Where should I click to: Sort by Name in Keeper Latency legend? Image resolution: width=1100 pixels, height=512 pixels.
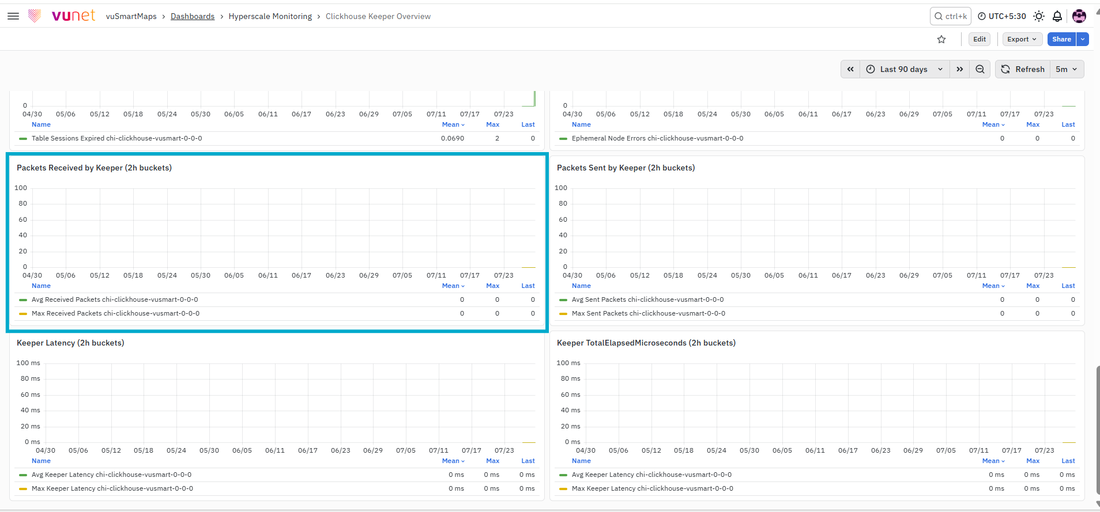coord(41,461)
